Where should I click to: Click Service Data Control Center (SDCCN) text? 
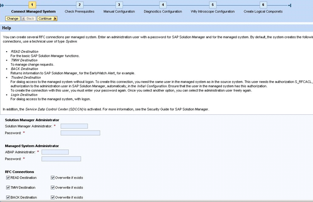[54, 109]
